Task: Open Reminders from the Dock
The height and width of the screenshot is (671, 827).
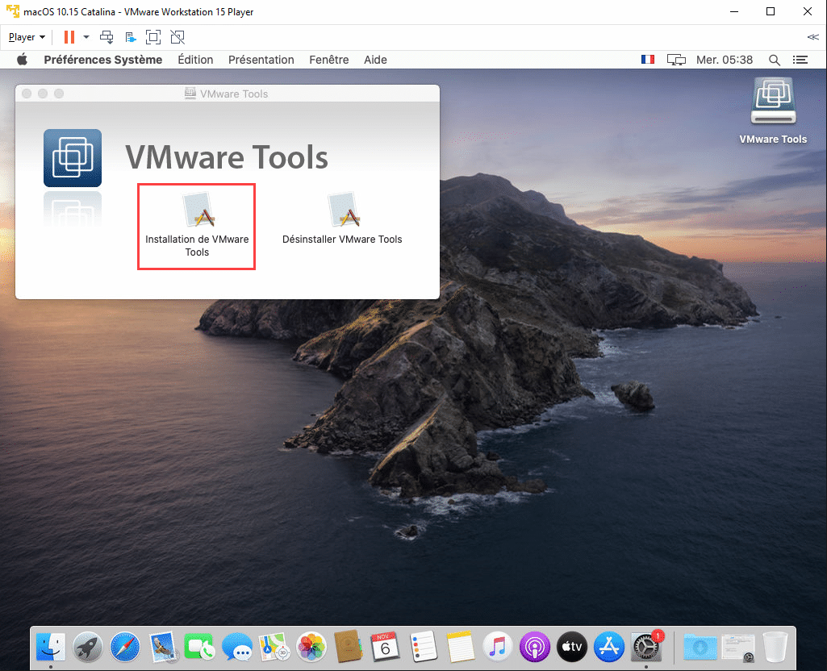Action: (x=424, y=647)
